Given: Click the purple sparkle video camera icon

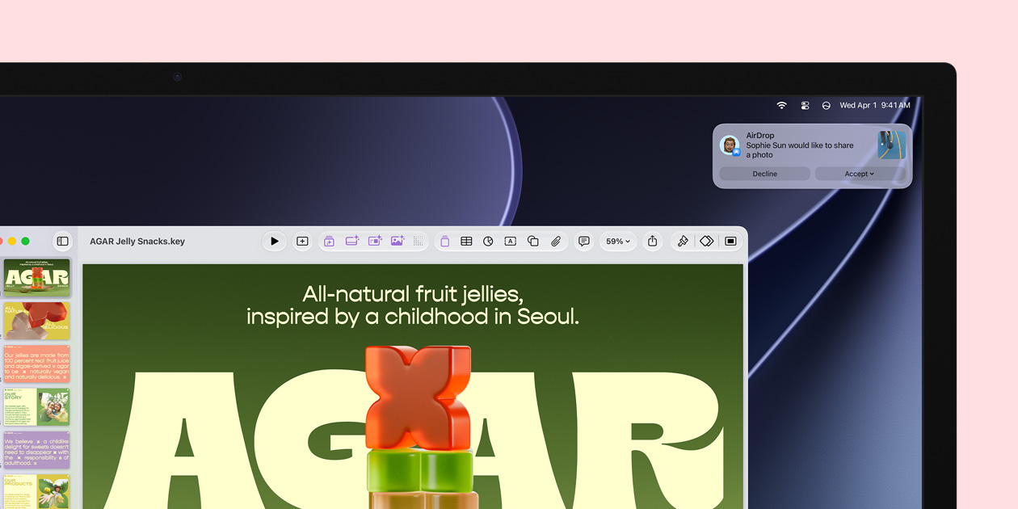Looking at the screenshot, I should [x=375, y=241].
